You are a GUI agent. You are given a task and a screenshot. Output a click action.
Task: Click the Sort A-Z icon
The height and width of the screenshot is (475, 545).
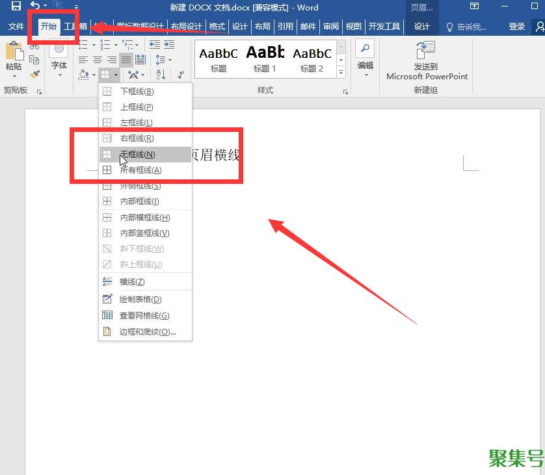(x=161, y=75)
